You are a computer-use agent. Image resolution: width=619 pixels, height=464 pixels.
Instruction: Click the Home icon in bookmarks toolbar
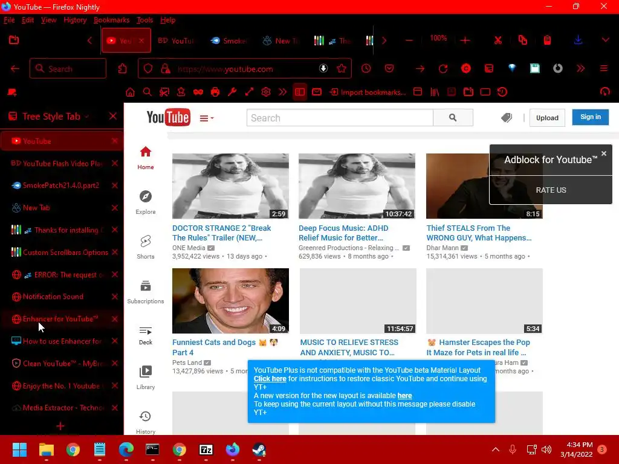coord(130,92)
